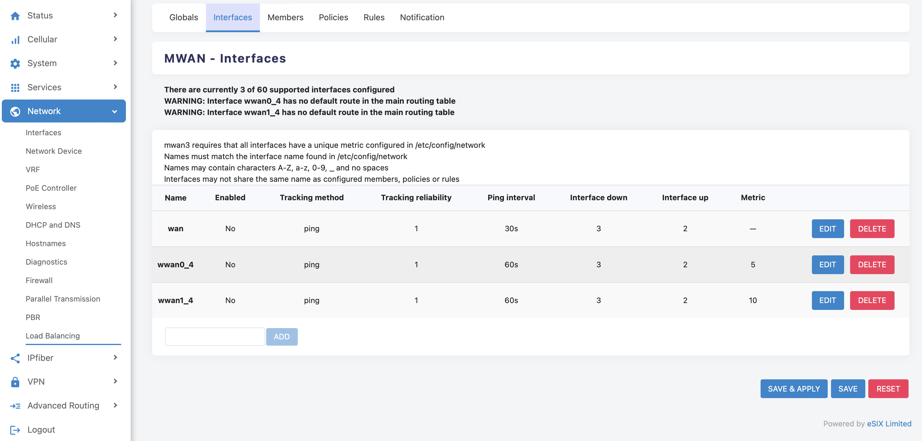Screen dimensions: 922x441
Task: Open the Policies tab
Action: point(333,17)
